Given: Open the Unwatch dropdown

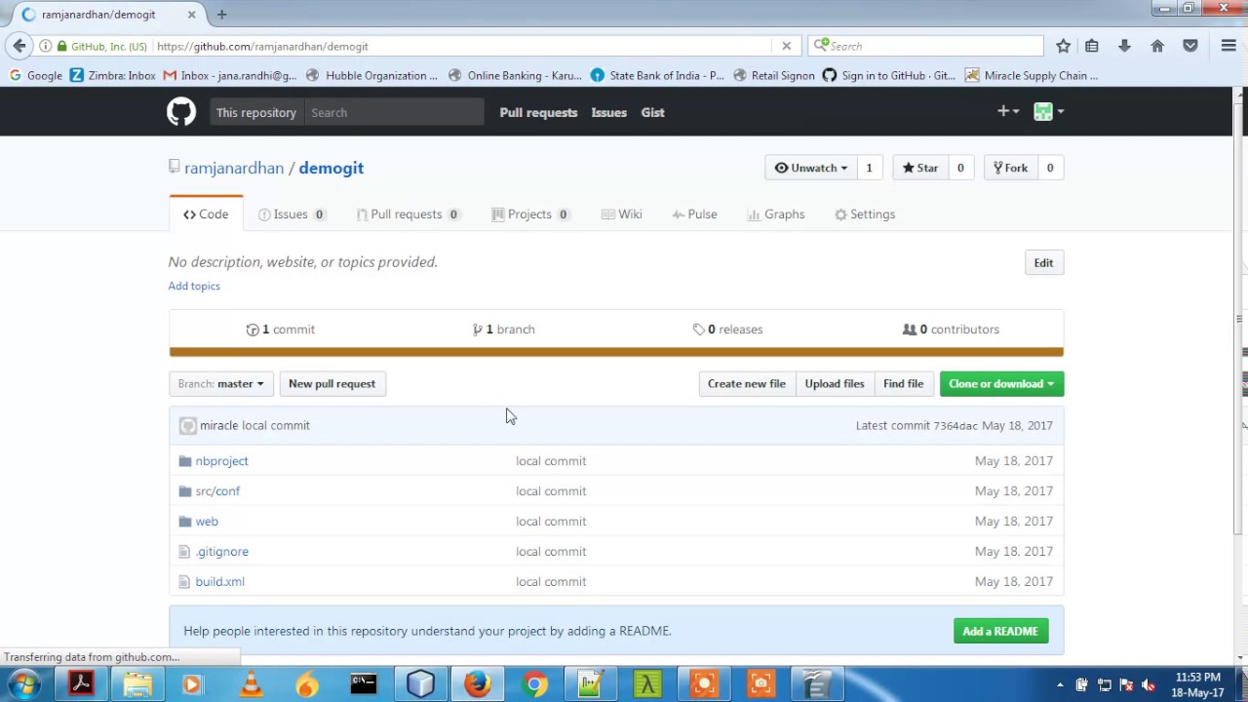Looking at the screenshot, I should click(x=810, y=168).
